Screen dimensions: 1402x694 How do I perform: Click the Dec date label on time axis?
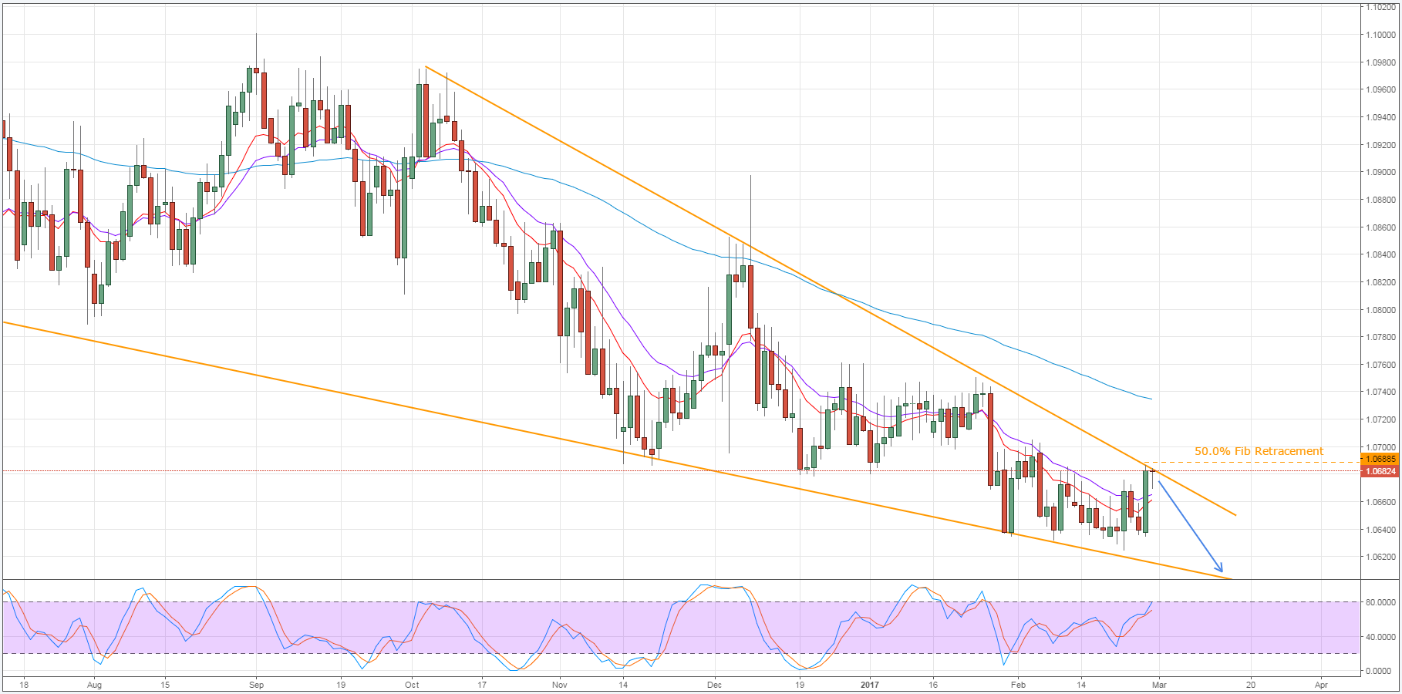click(x=715, y=685)
